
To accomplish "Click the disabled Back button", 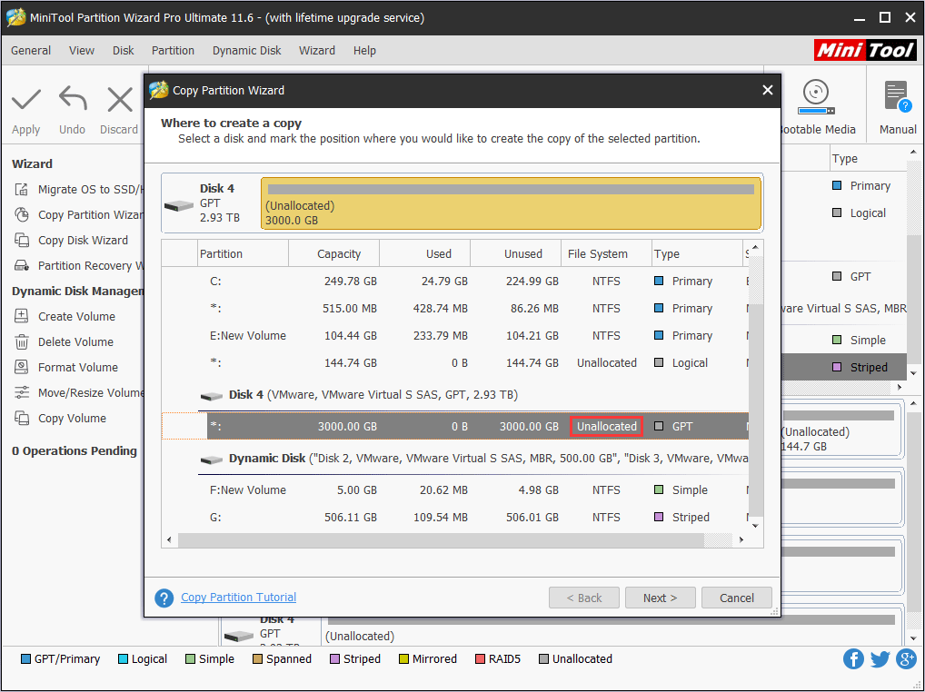I will point(584,598).
